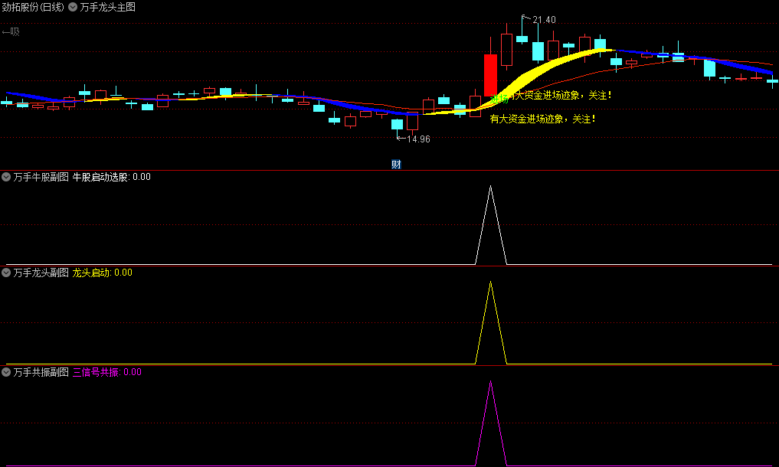779x467 pixels.
Task: Expand the main chart indicator dropdown arrow
Action: coord(73,7)
